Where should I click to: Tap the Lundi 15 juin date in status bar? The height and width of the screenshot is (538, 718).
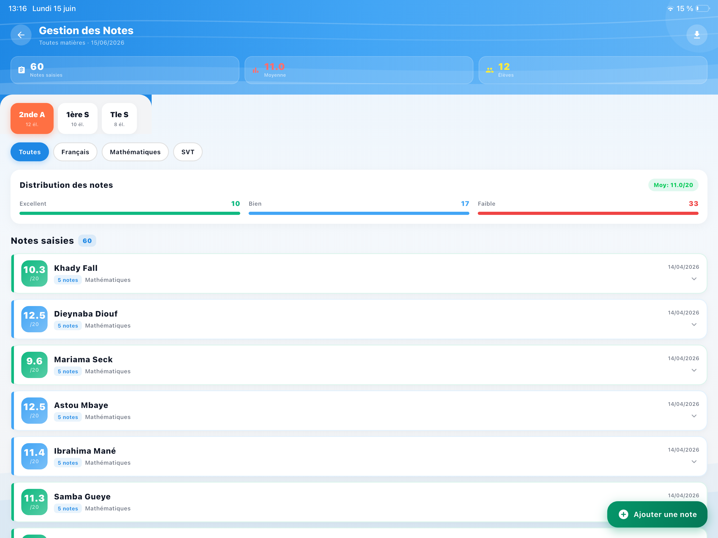click(x=54, y=9)
